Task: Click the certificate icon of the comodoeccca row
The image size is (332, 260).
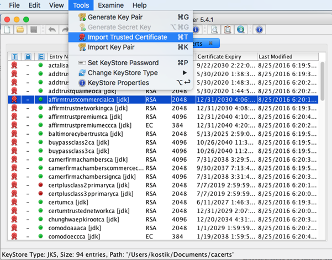Action: (14, 236)
